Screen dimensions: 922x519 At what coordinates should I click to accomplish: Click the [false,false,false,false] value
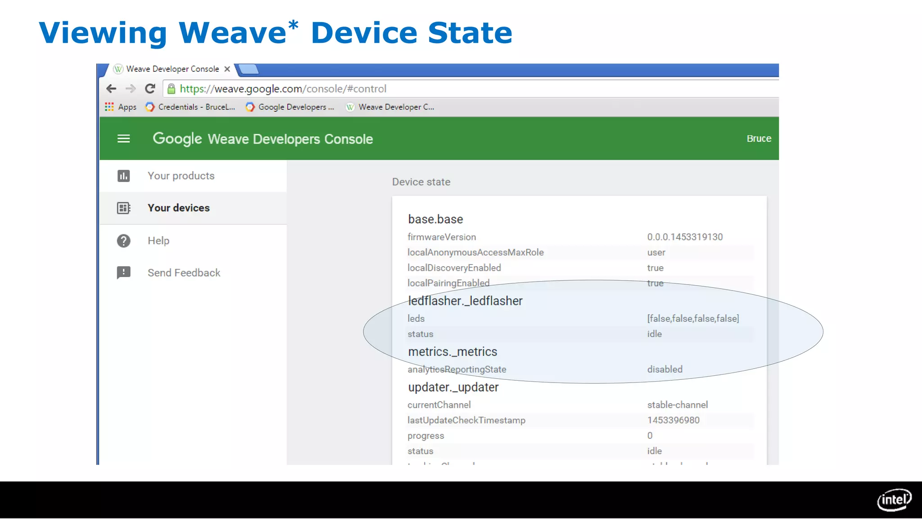coord(693,319)
